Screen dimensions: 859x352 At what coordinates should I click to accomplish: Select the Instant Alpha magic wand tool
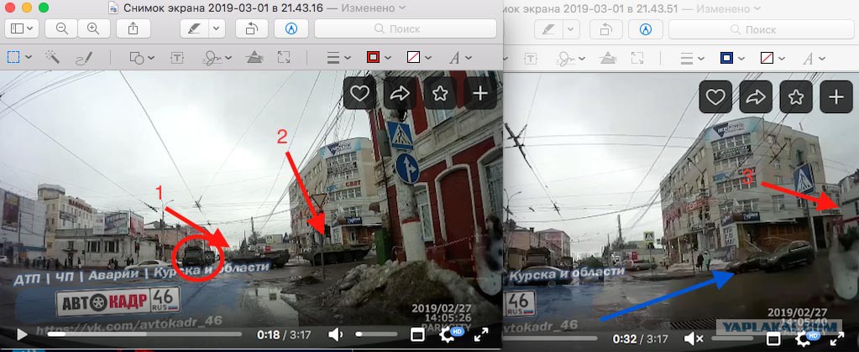[52, 57]
